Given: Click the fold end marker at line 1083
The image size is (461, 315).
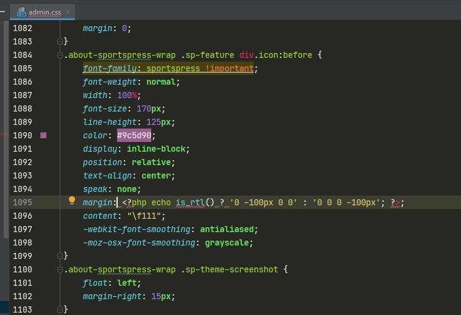Looking at the screenshot, I should (x=60, y=41).
